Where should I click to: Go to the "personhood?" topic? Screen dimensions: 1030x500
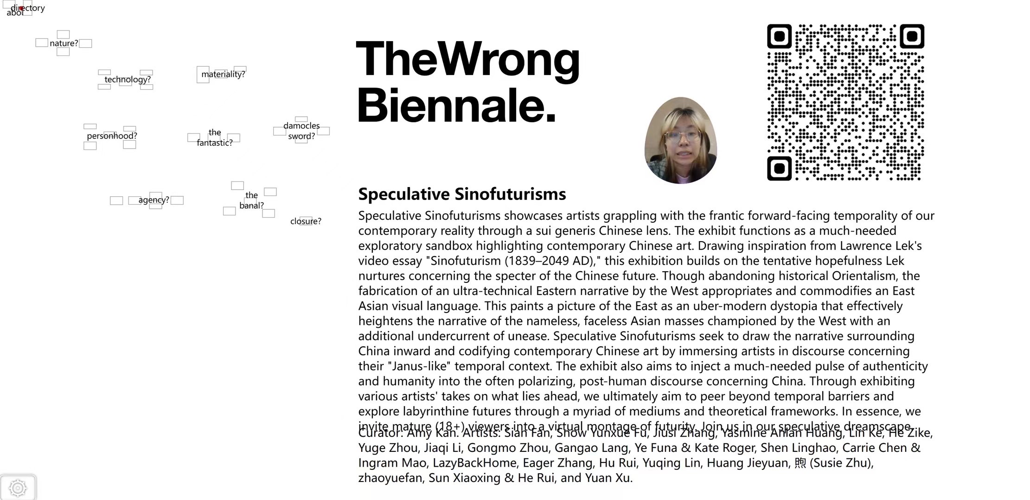click(112, 136)
